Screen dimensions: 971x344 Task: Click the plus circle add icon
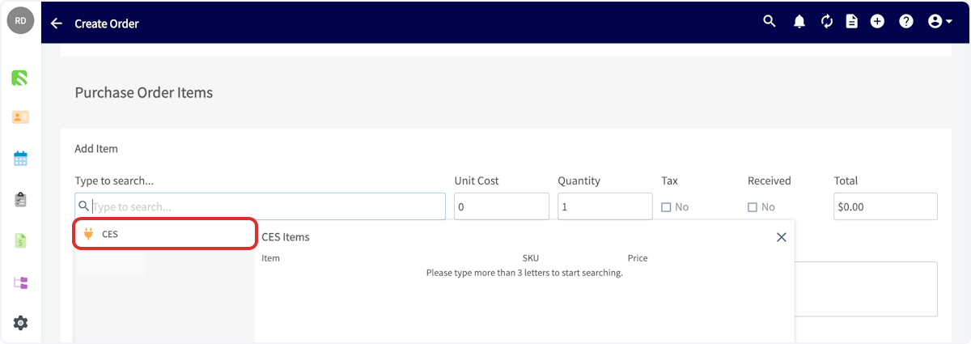coord(877,22)
